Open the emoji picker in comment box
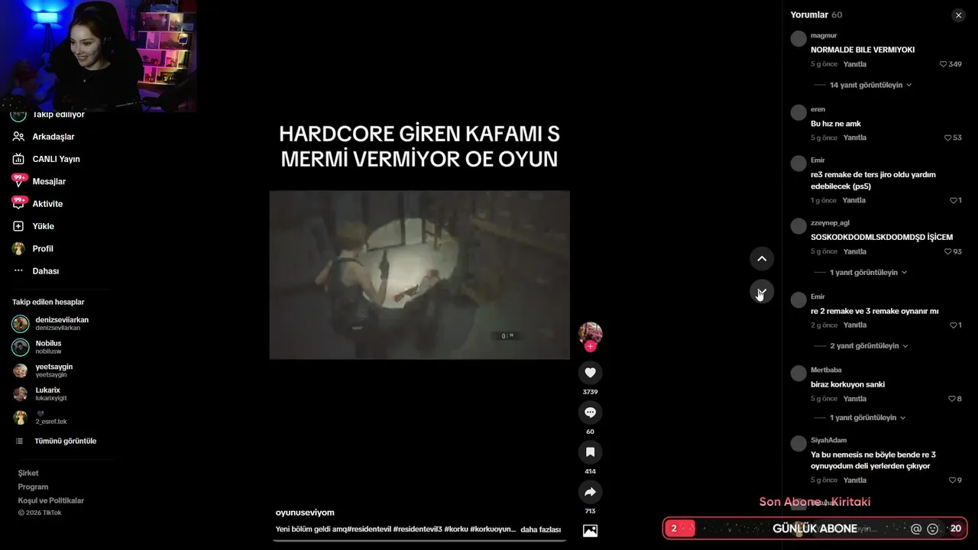 (x=933, y=529)
